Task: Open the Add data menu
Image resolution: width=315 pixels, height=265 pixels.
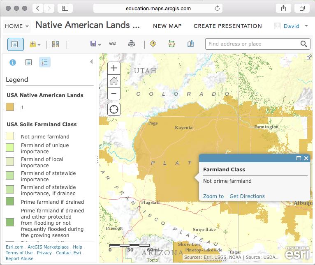Action: click(35, 44)
